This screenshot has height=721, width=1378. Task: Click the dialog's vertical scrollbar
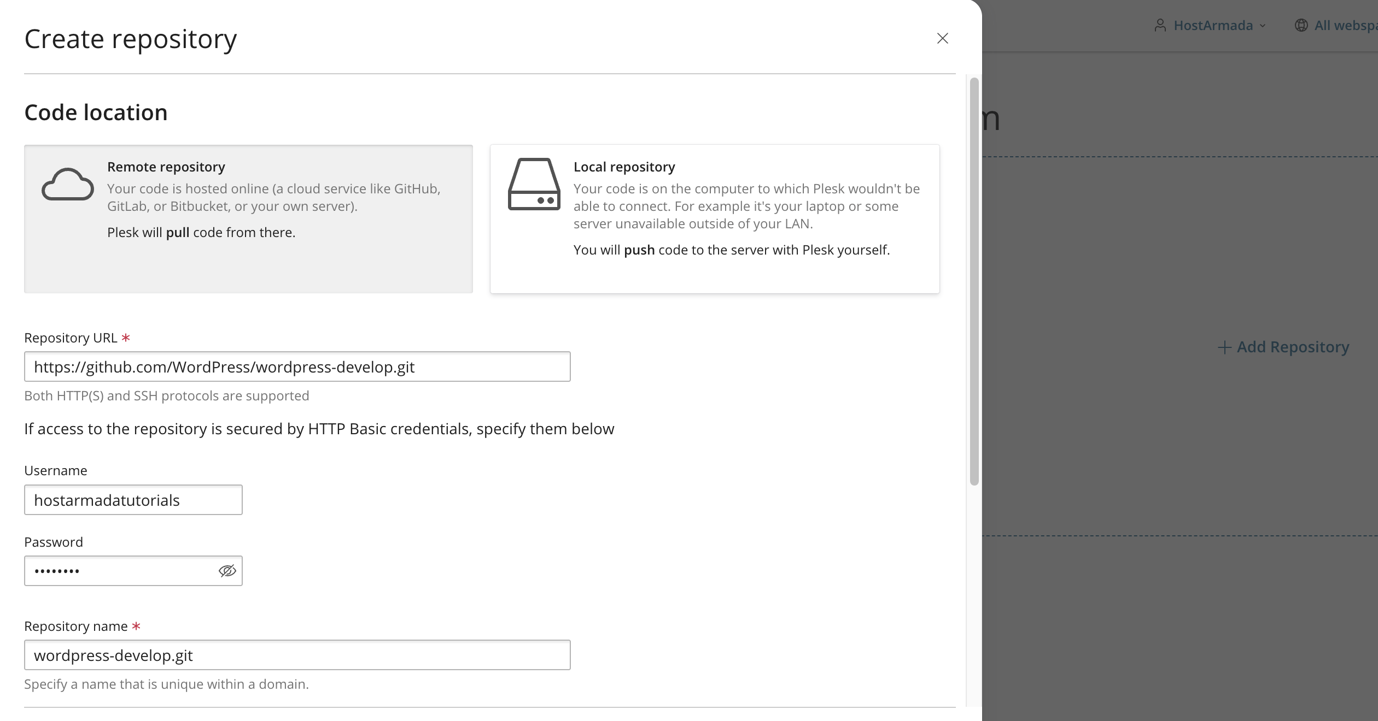pos(974,281)
